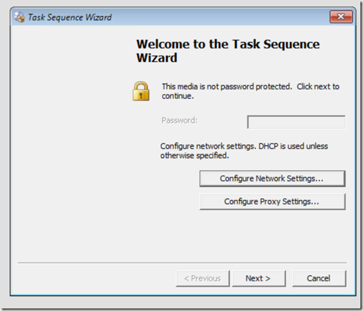Focus the Password input field
This screenshot has height=311, width=363.
click(x=296, y=122)
